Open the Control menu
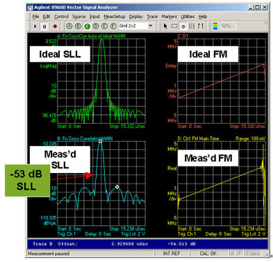This screenshot has height=262, width=273. coord(61,17)
